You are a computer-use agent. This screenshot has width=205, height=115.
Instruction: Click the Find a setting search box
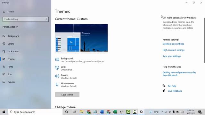point(26,19)
